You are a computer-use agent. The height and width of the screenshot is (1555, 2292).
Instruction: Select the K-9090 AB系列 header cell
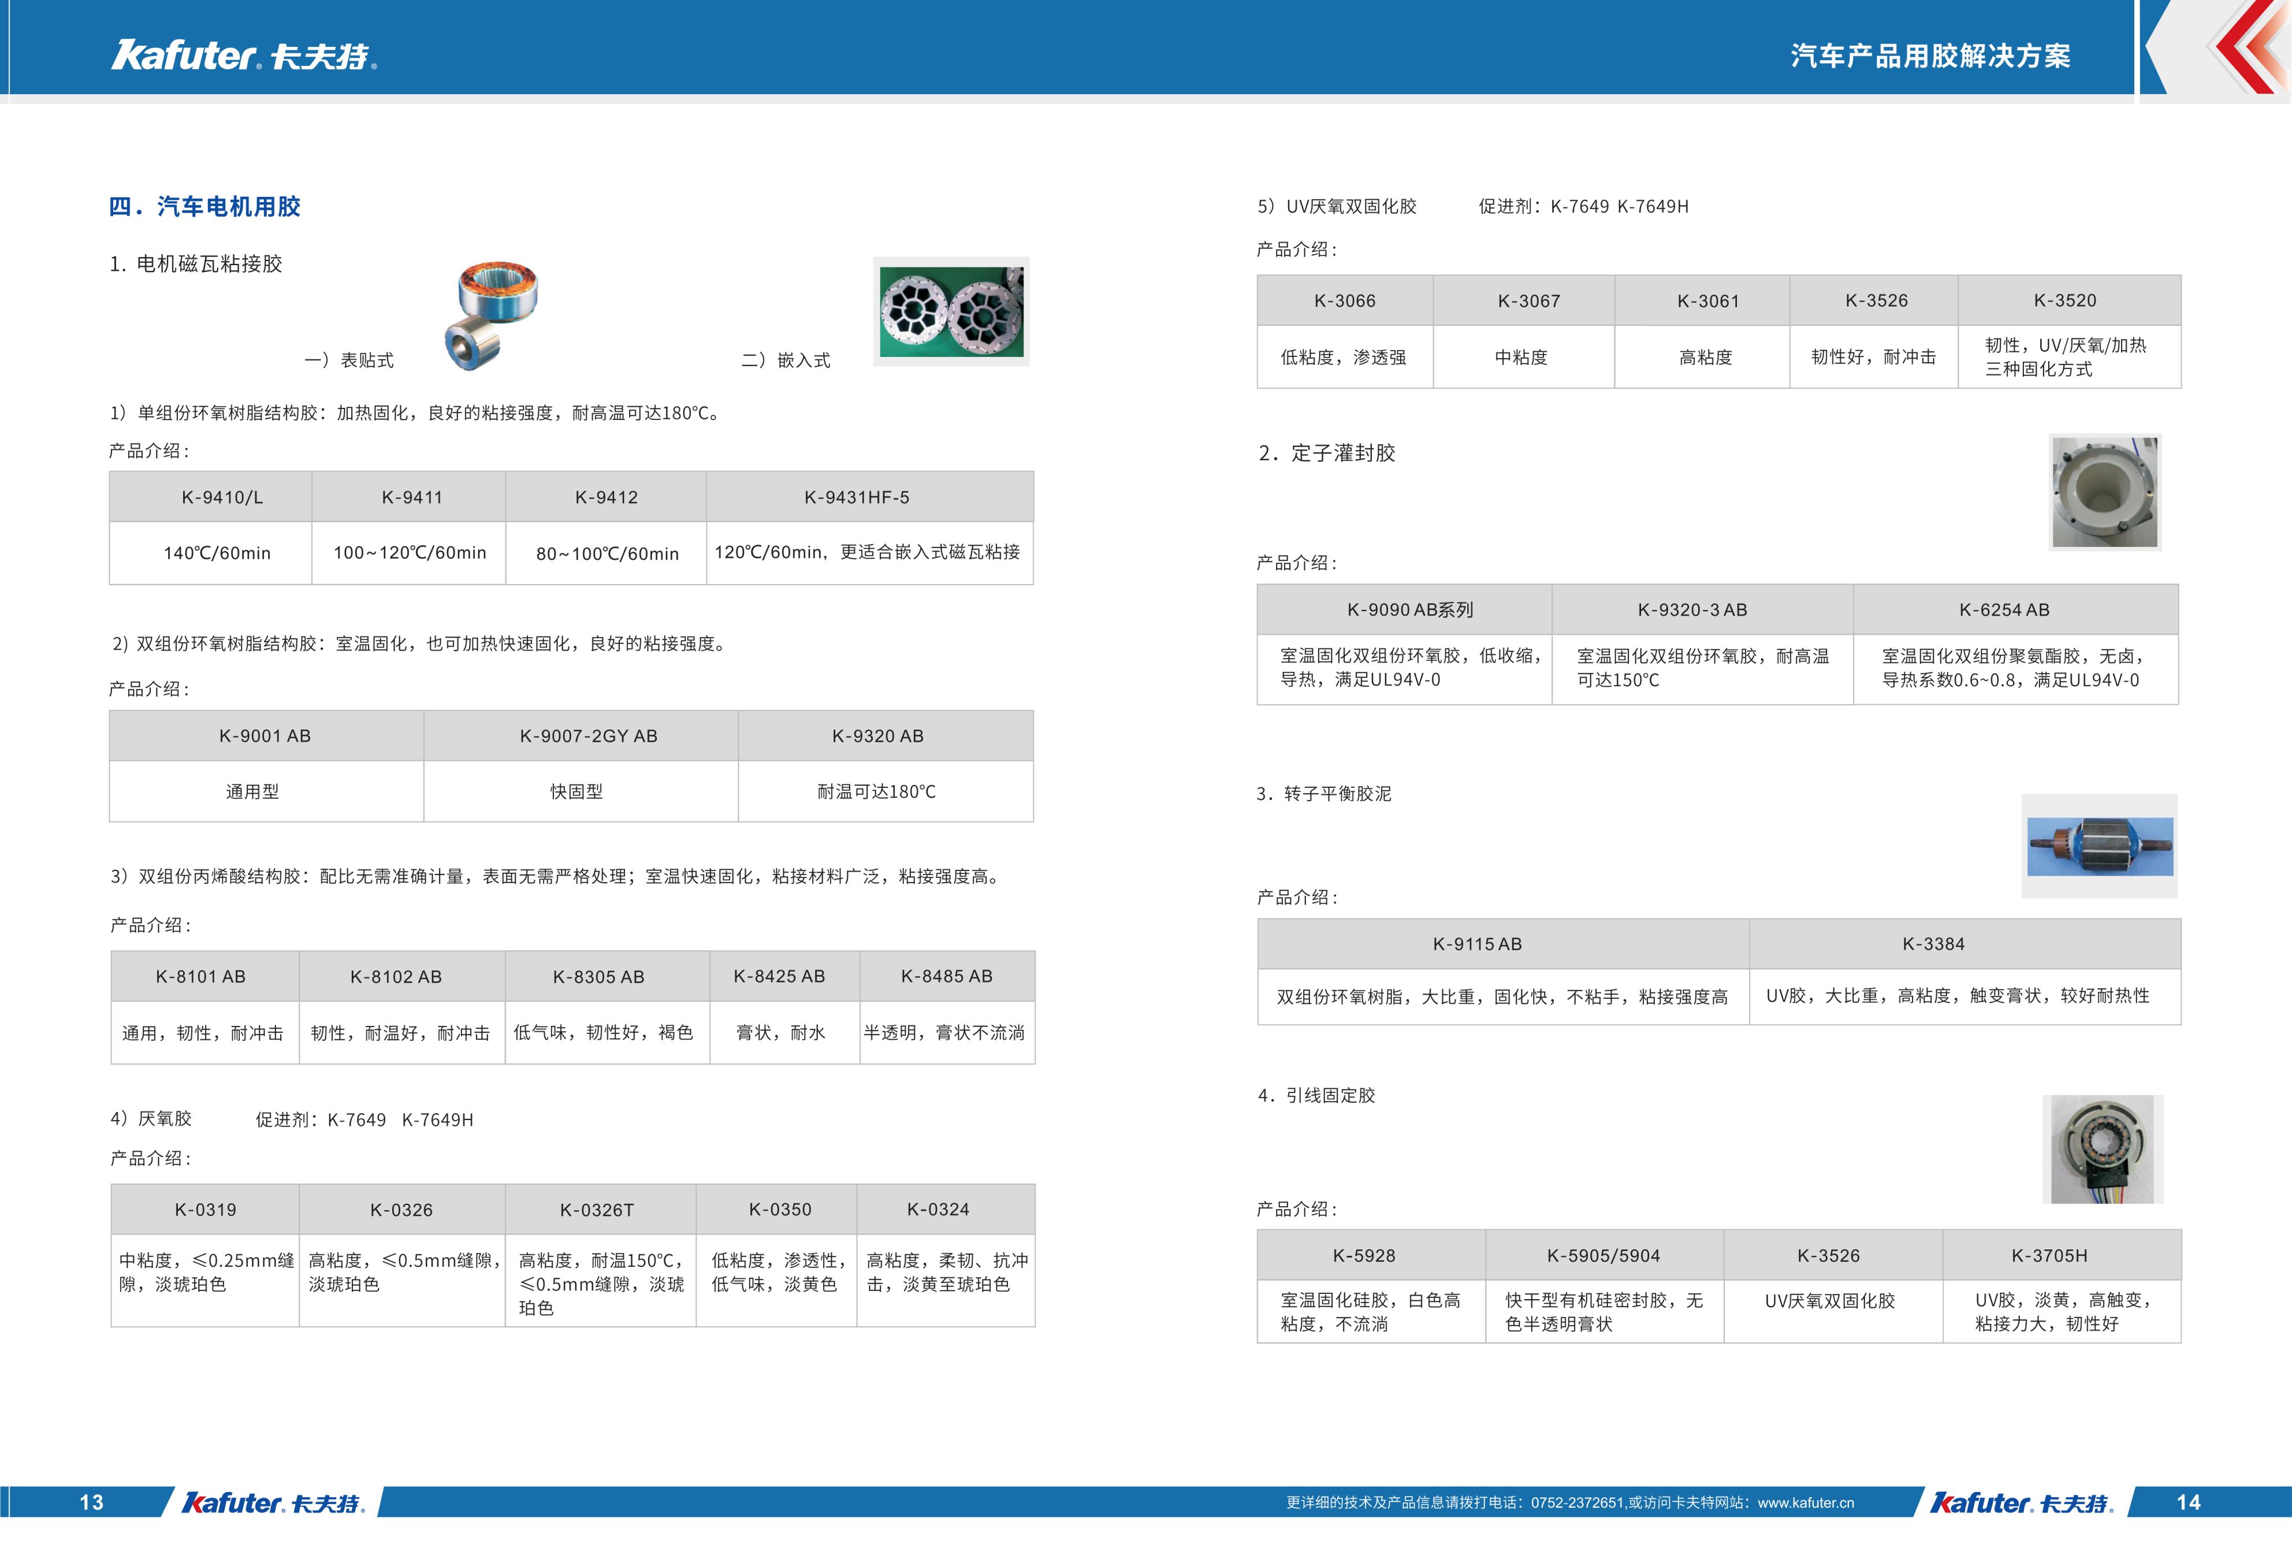click(x=1404, y=609)
